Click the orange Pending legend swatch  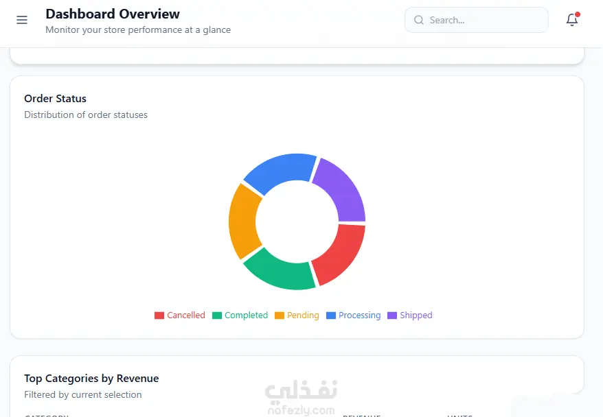click(280, 315)
